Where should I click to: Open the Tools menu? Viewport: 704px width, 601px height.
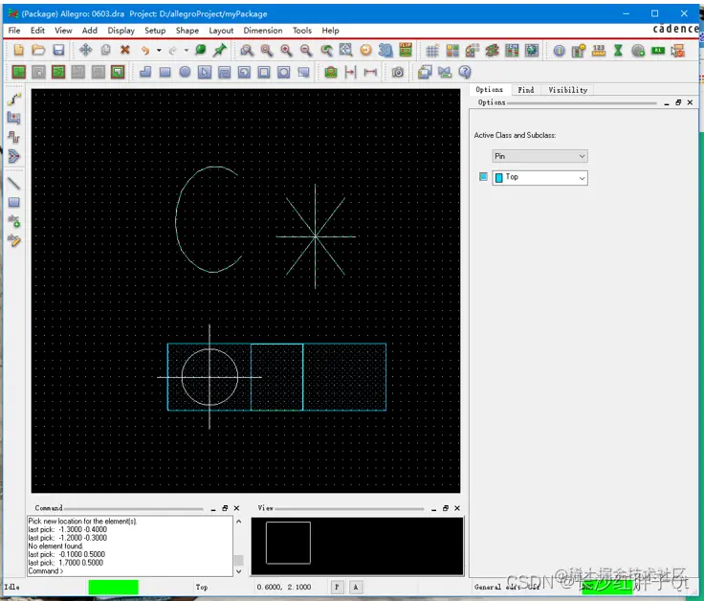(301, 31)
